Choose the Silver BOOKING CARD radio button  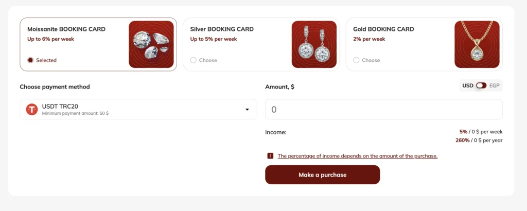point(194,60)
